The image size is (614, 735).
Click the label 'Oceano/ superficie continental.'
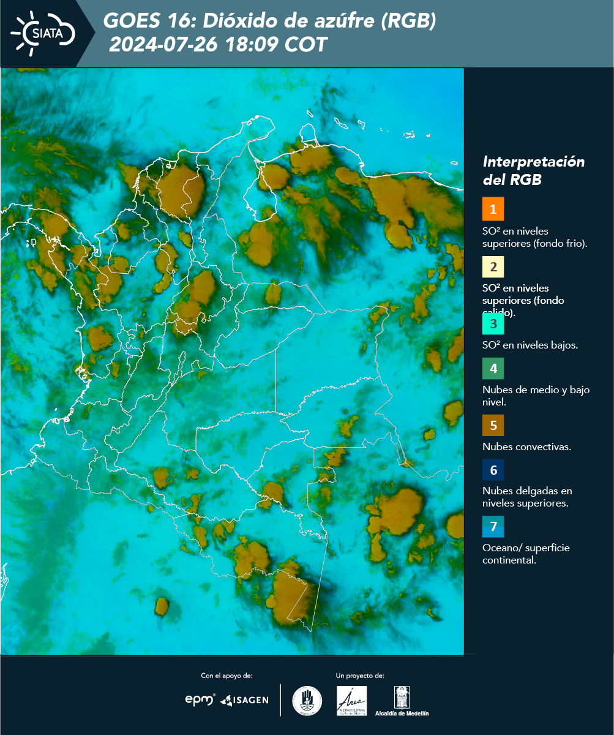coord(526,554)
